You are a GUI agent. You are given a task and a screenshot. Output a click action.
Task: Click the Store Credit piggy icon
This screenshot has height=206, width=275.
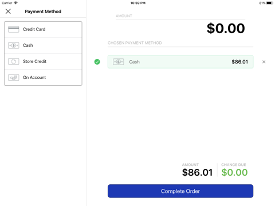pos(13,61)
